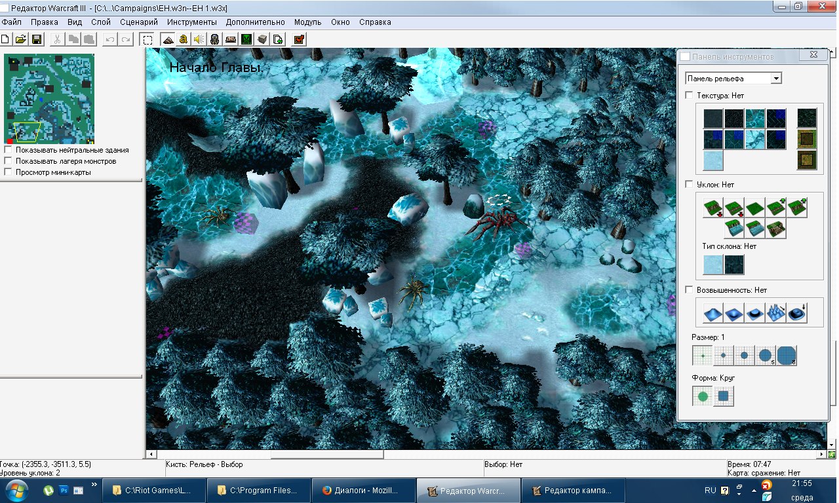Tick the 'Уклон' checkbox in the palette

coord(689,185)
